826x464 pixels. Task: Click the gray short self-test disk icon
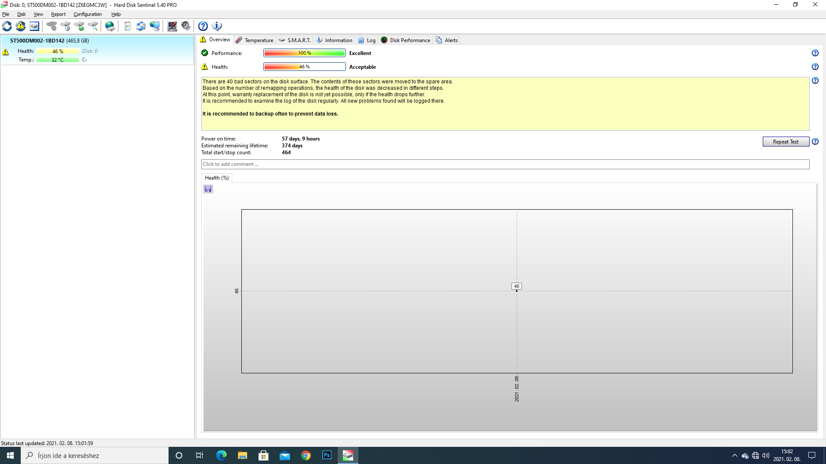tap(52, 26)
